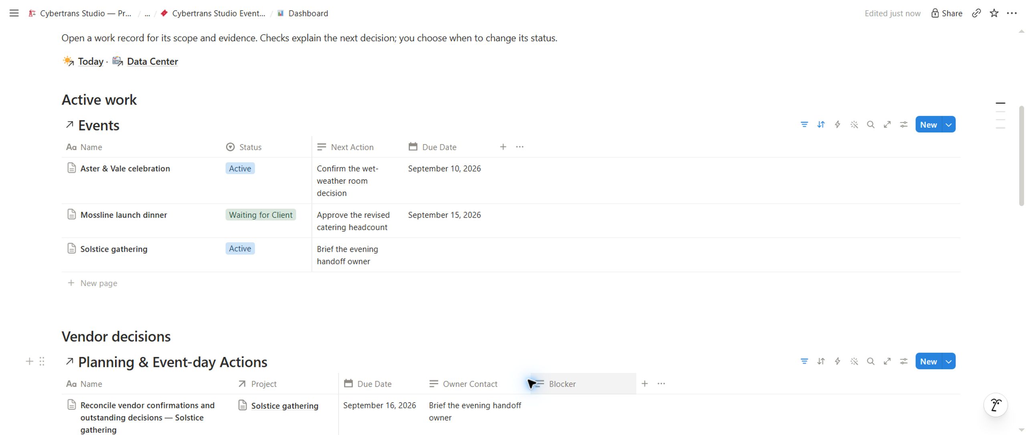Click the vertical scrollbar thumb

coord(1022,156)
